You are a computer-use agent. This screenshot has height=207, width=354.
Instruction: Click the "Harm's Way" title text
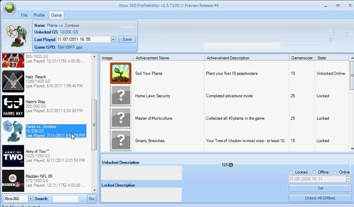(35, 101)
